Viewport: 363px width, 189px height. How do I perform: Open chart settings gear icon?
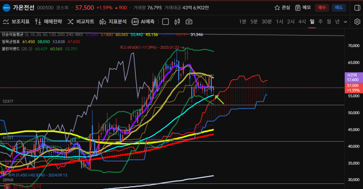point(357,22)
